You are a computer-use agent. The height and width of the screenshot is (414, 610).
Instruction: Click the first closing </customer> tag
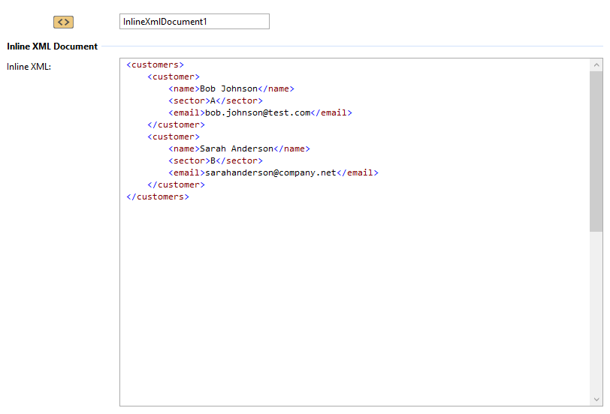point(176,124)
